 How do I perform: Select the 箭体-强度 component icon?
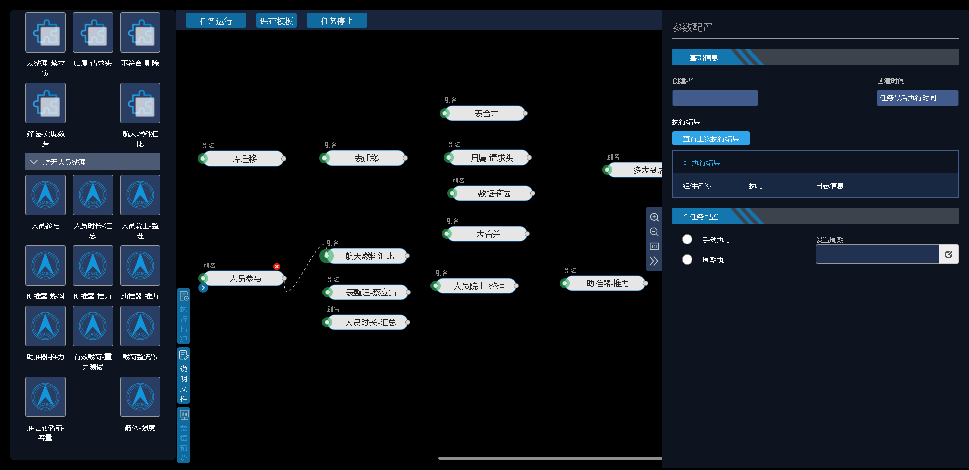[x=140, y=397]
